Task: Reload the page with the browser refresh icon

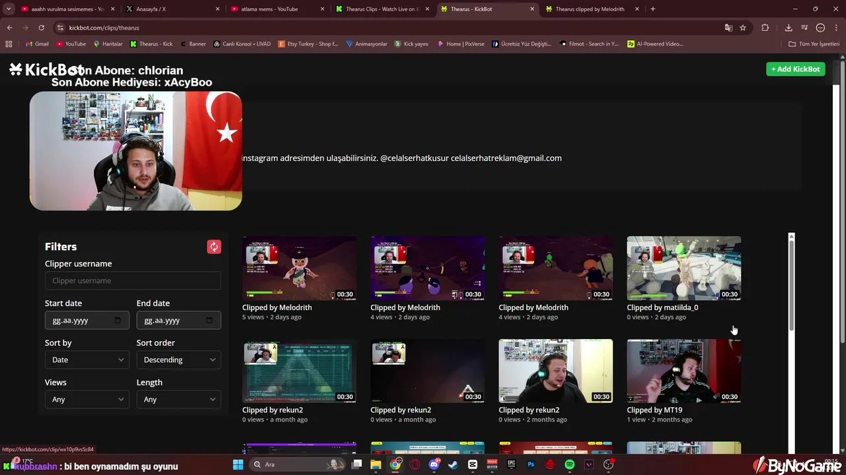Action: click(41, 28)
